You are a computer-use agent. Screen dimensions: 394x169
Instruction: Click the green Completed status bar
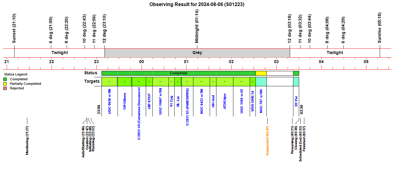click(x=179, y=73)
